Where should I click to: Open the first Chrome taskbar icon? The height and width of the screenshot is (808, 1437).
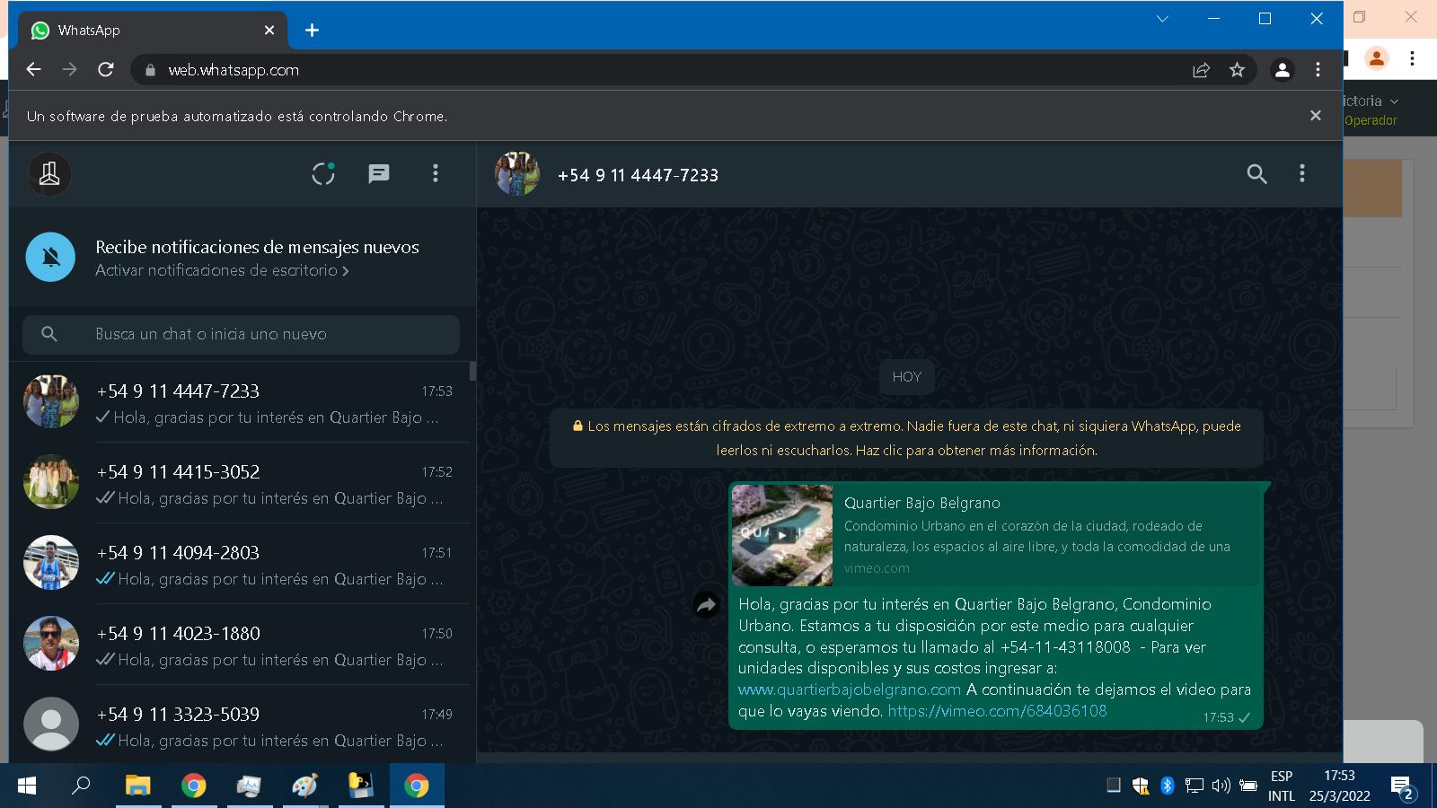(x=193, y=786)
